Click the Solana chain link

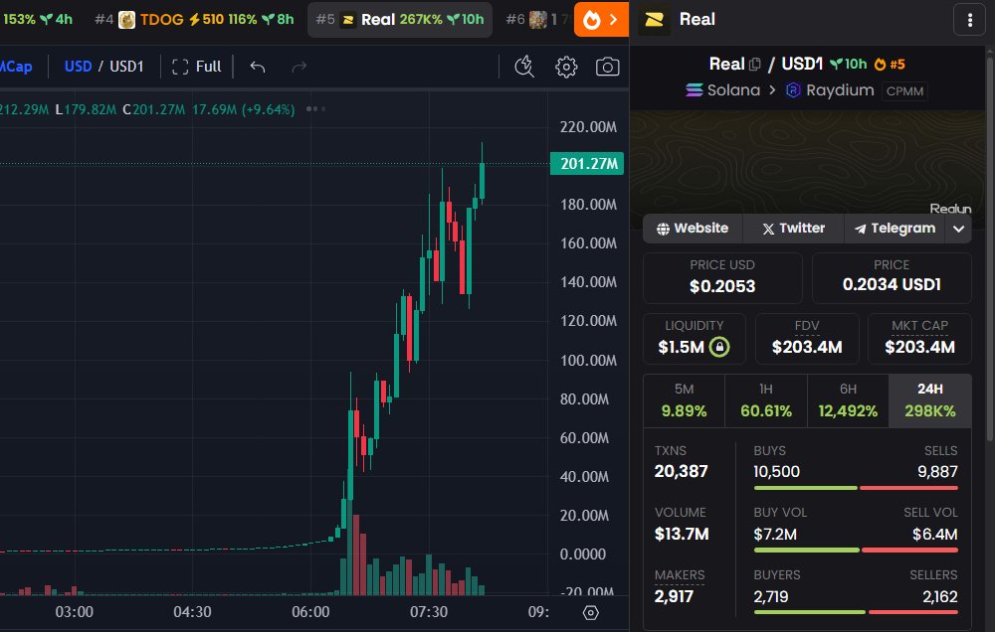pyautogui.click(x=722, y=90)
